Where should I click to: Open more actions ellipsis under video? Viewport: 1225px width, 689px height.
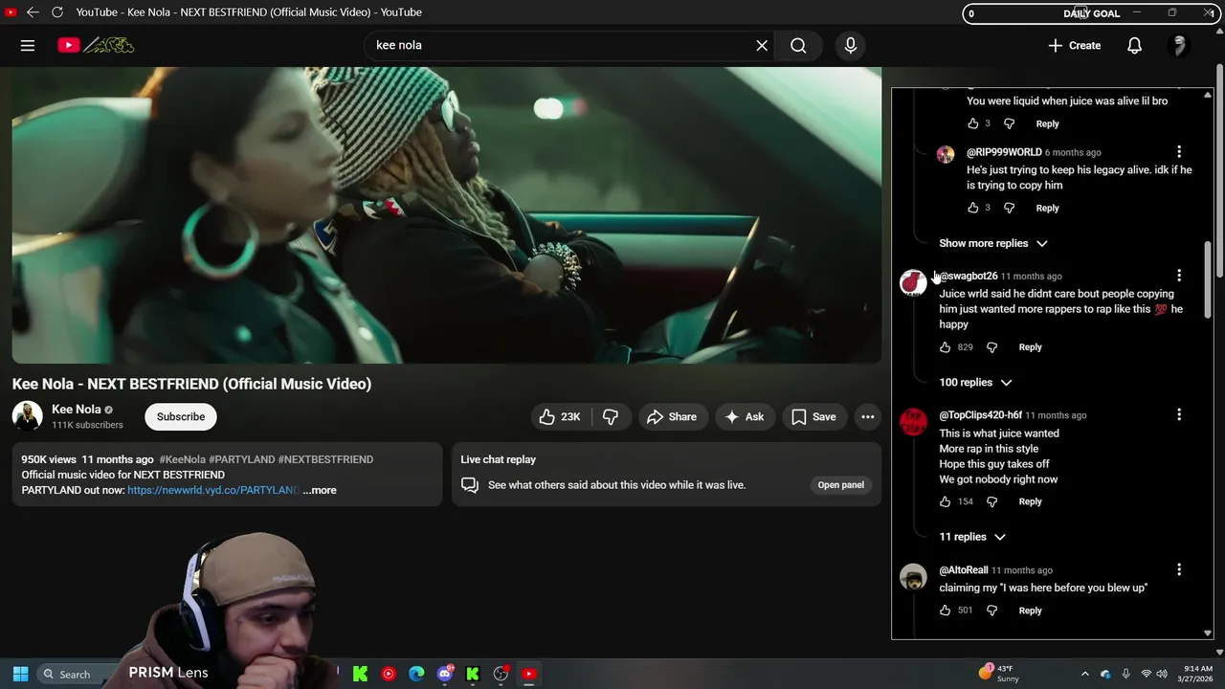click(x=867, y=416)
